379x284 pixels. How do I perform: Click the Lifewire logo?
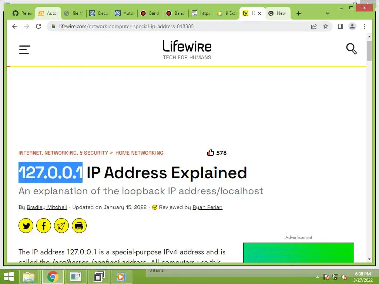[187, 50]
